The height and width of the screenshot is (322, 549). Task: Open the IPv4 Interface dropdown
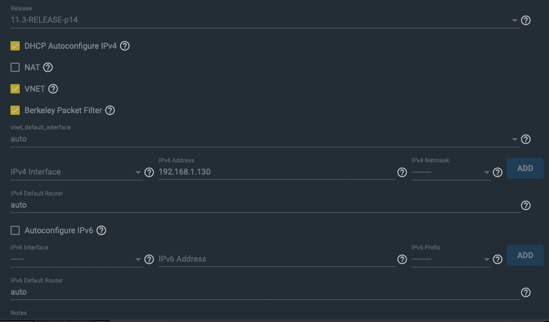click(77, 172)
